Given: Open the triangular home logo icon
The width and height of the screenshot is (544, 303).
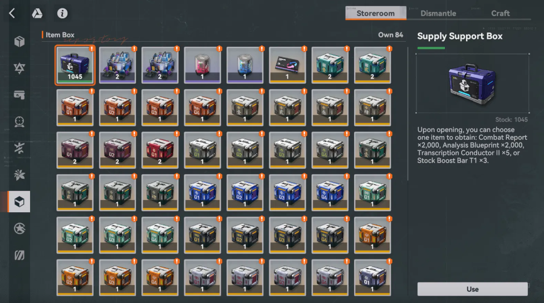Looking at the screenshot, I should [x=37, y=13].
